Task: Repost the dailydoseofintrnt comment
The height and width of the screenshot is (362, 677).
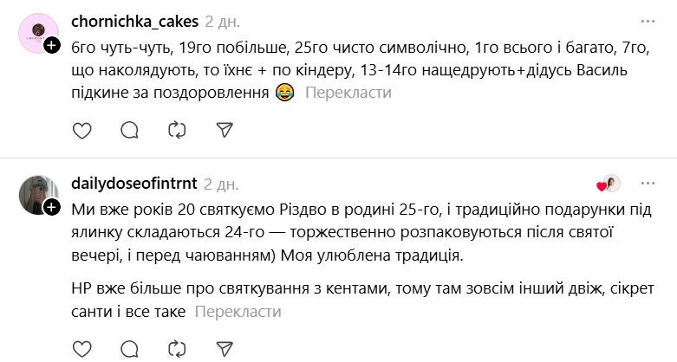Action: [x=177, y=350]
